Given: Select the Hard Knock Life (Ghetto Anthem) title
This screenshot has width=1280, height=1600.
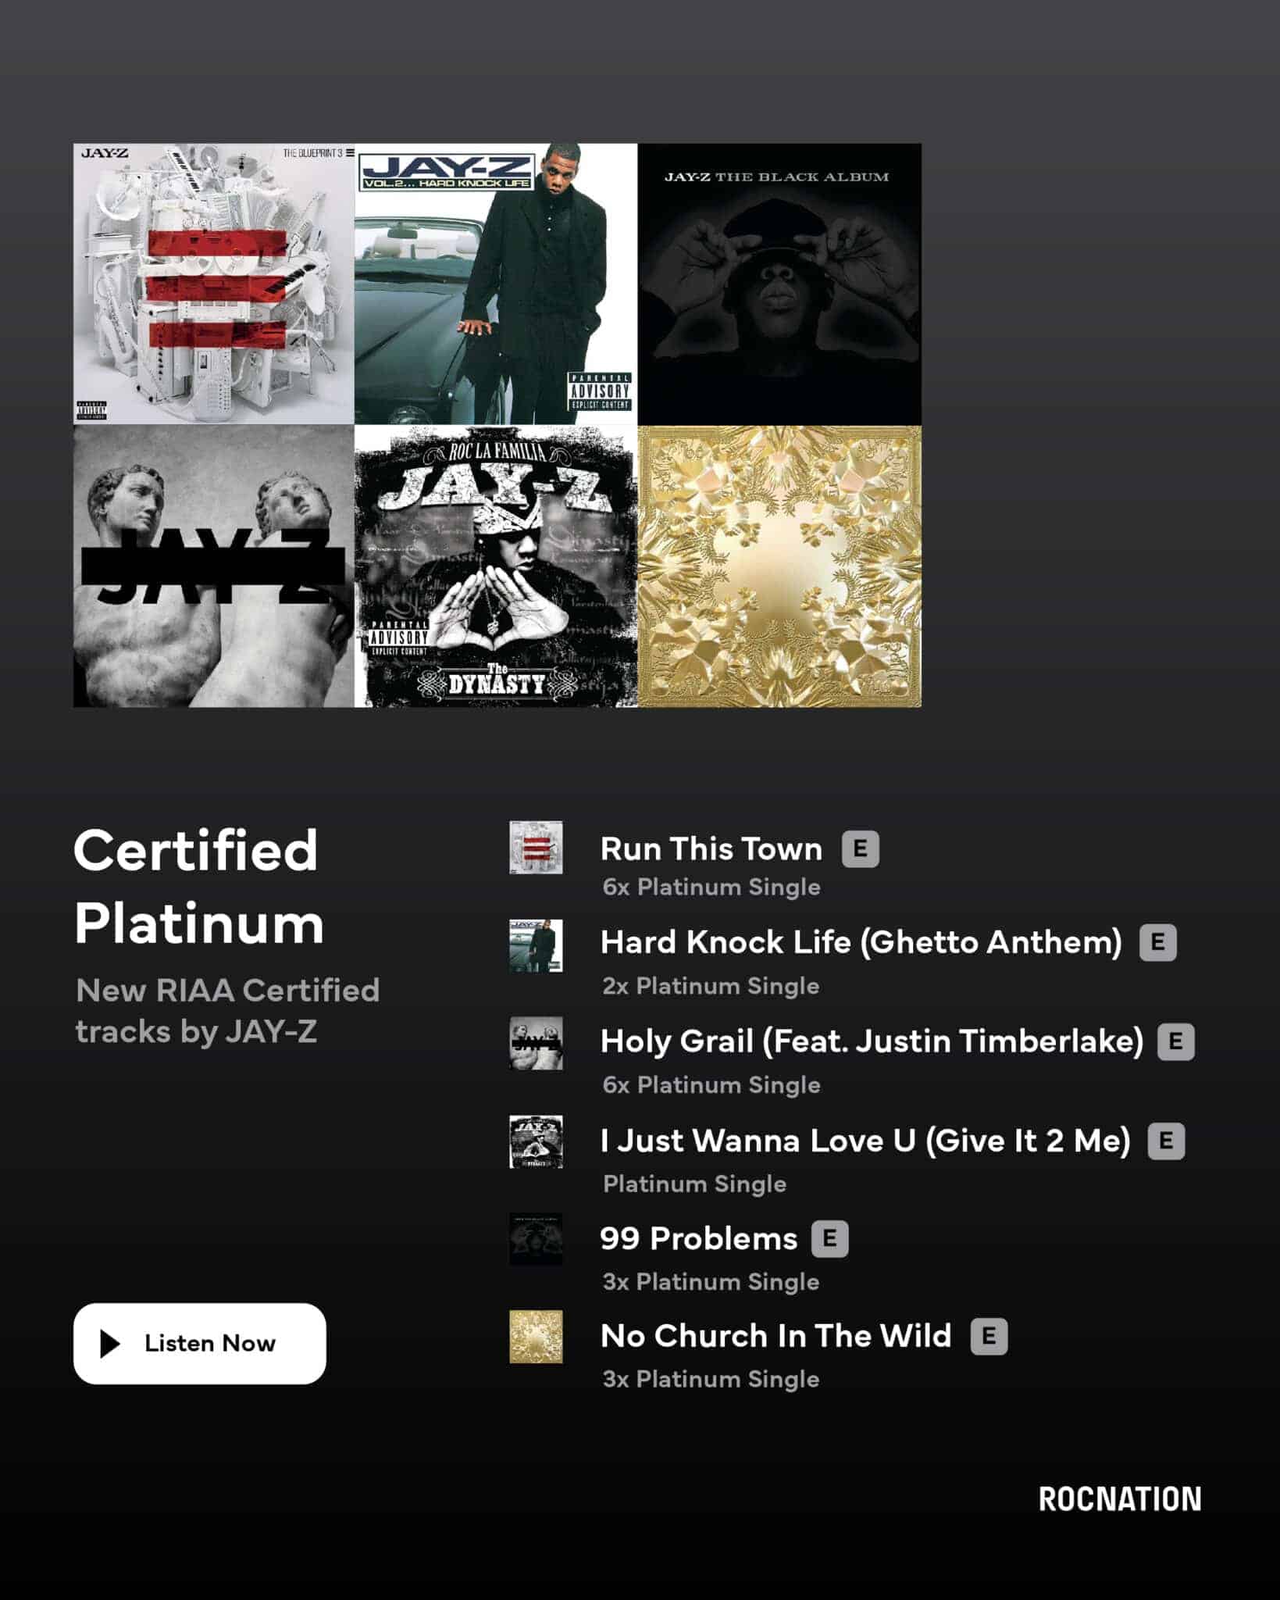Looking at the screenshot, I should [861, 942].
